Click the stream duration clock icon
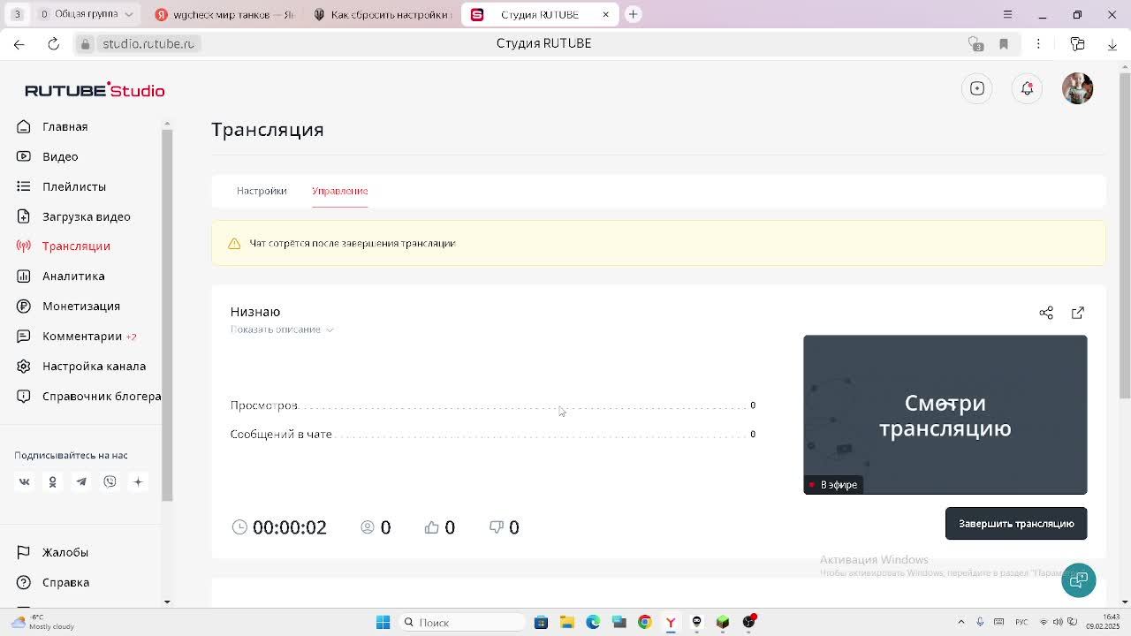1131x636 pixels. click(x=239, y=527)
